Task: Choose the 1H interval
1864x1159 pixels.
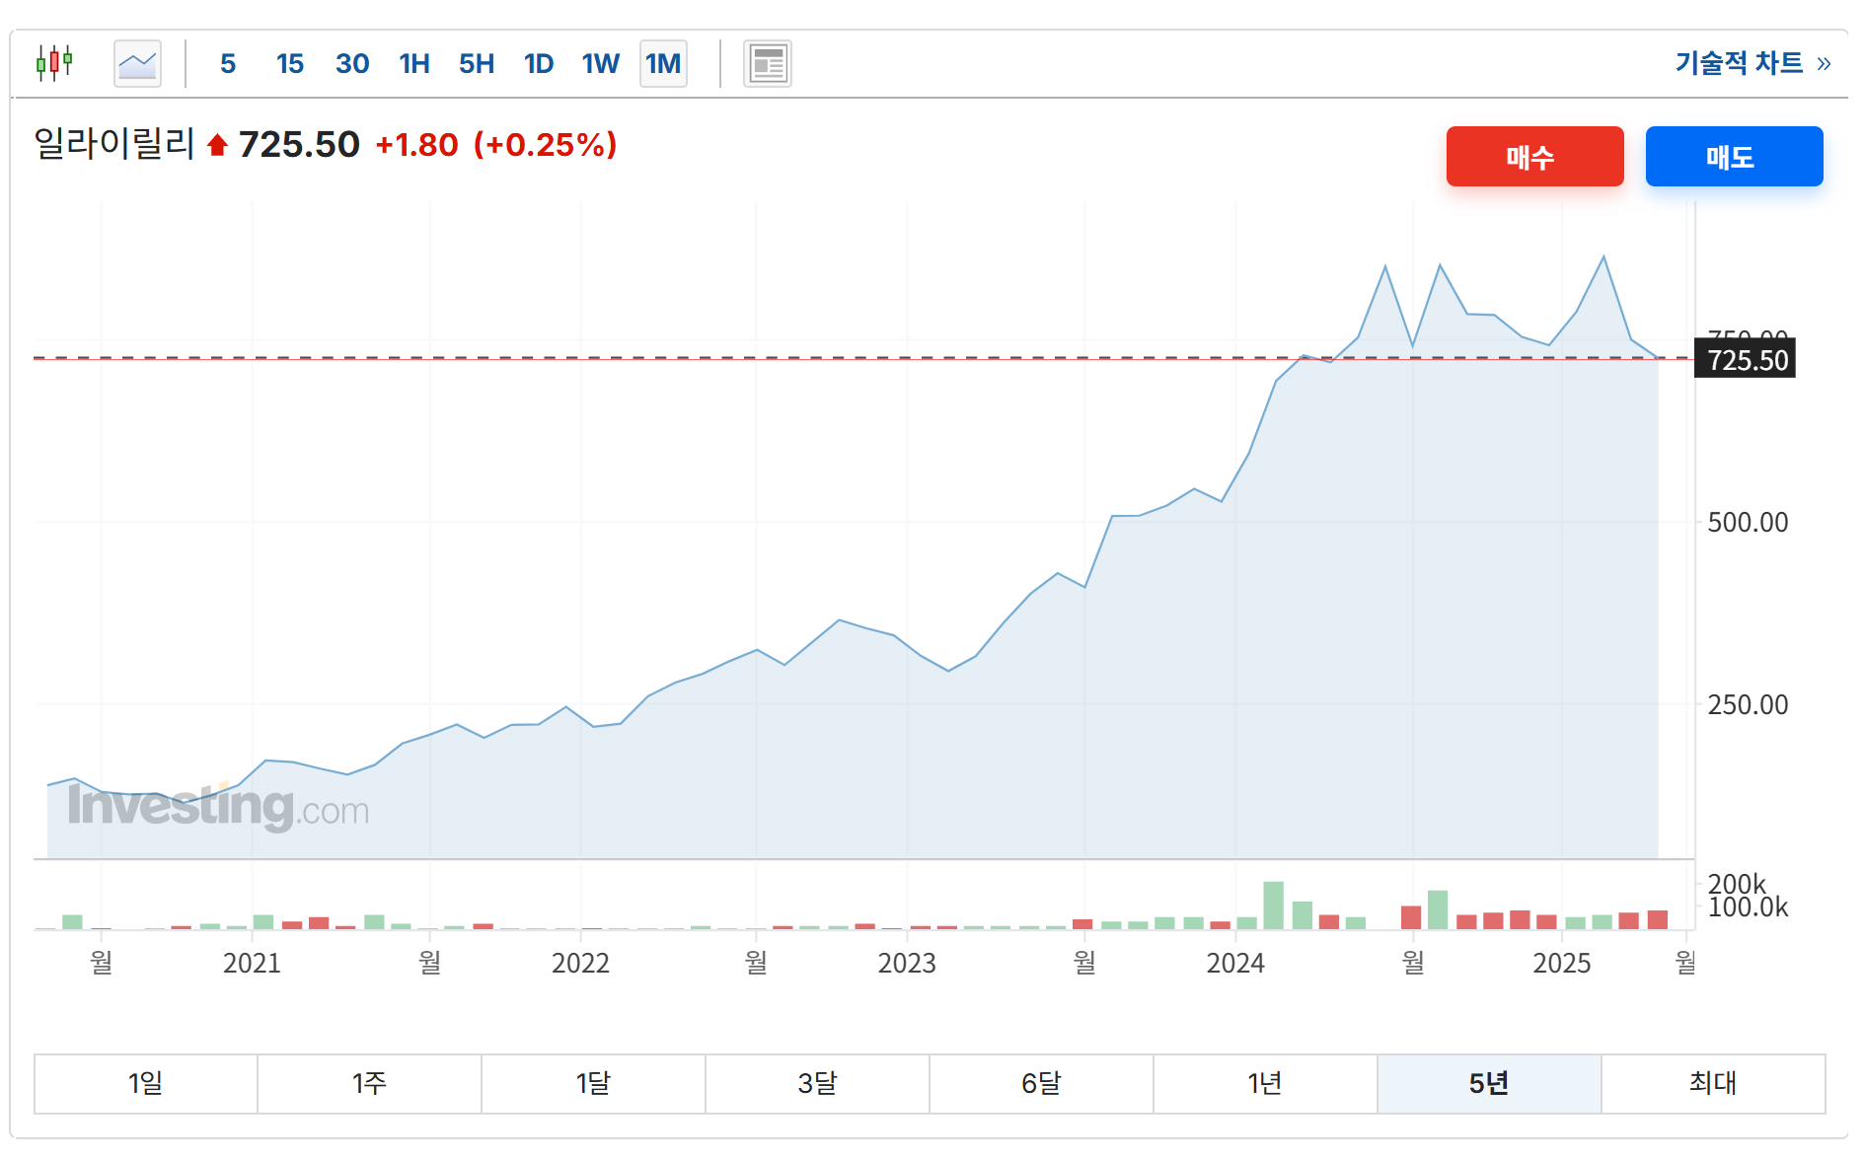Action: [414, 64]
